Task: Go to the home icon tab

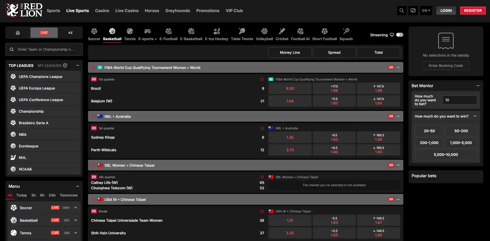Action: [x=18, y=33]
